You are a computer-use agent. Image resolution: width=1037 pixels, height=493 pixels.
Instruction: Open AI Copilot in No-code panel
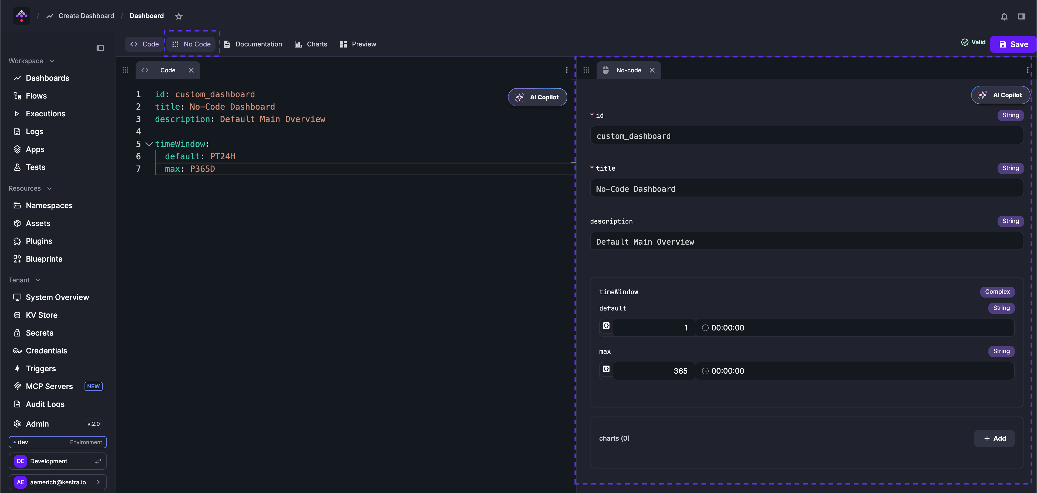coord(1000,95)
